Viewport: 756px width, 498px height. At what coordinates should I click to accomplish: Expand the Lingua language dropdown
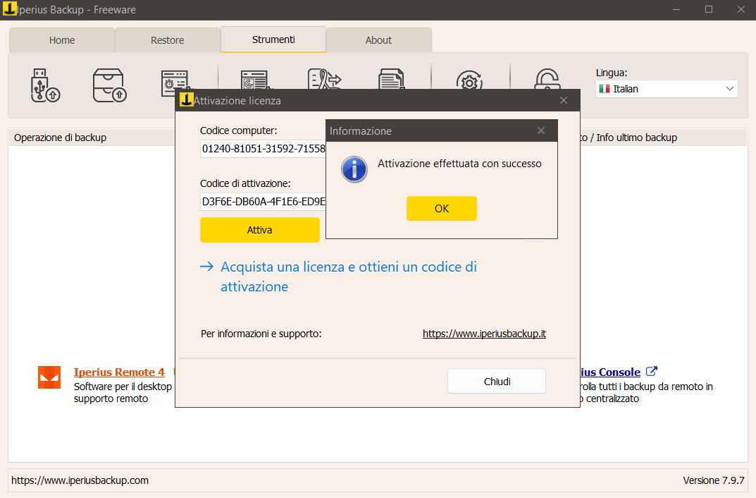tap(667, 89)
